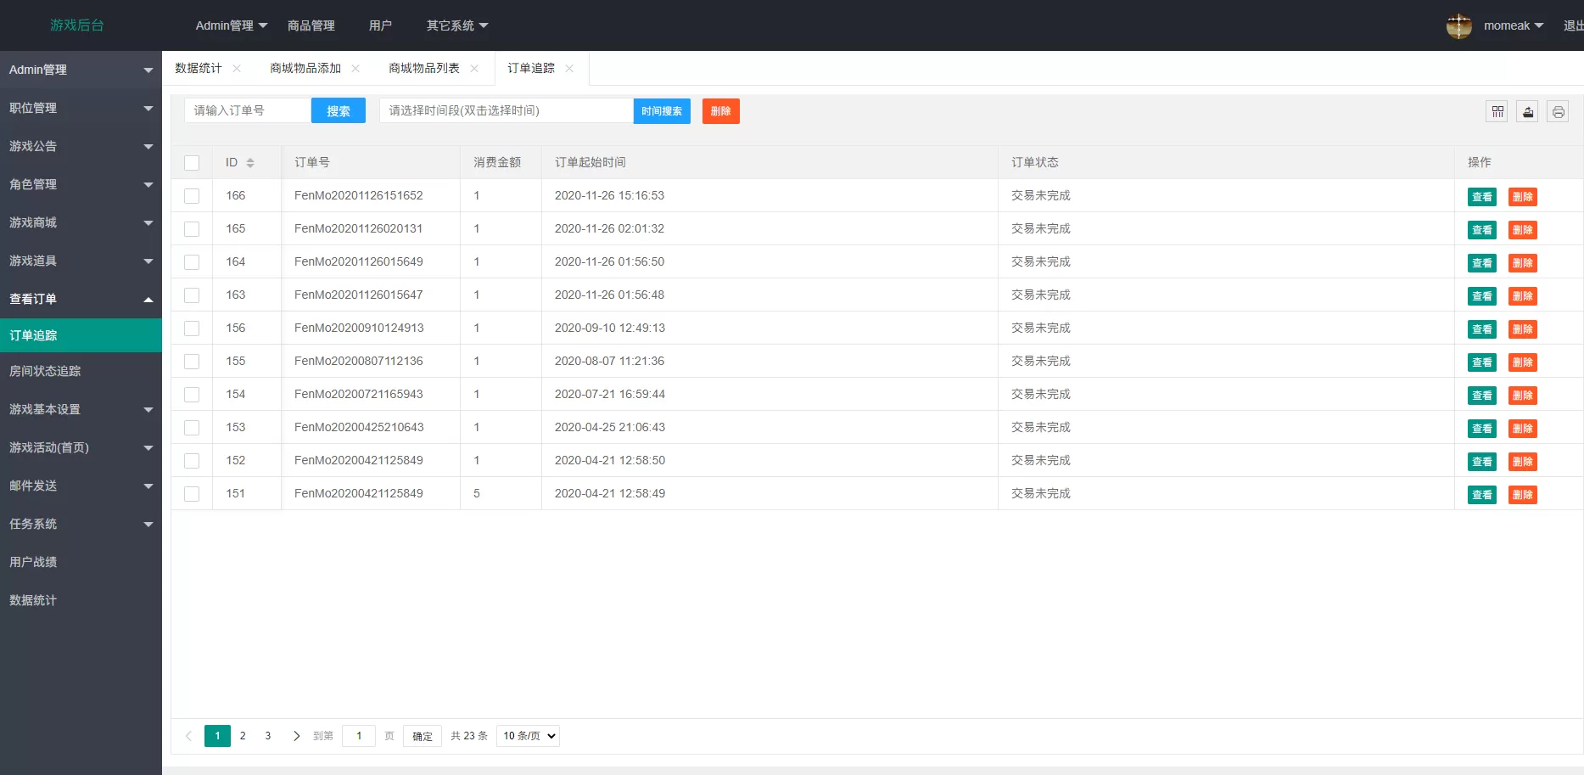The height and width of the screenshot is (775, 1584).
Task: Click the next page arrow in pagination
Action: [x=296, y=735]
